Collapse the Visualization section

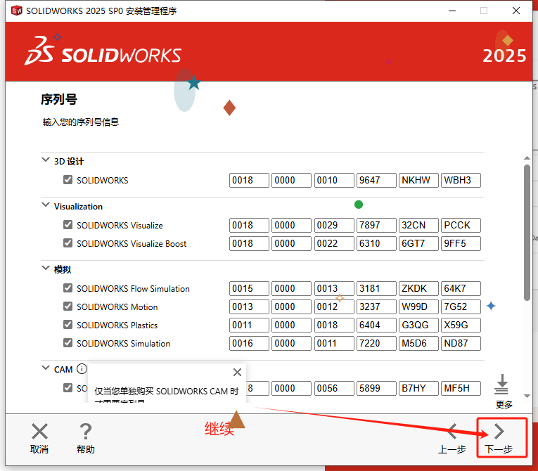[x=45, y=205]
